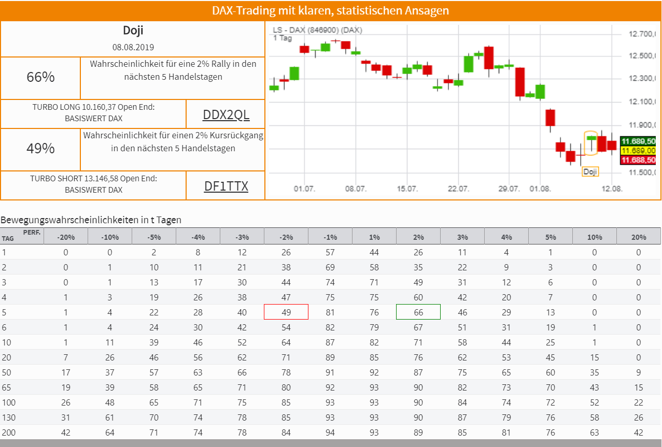Click value 30 in row 3, -3% column
This screenshot has height=447, width=662.
point(242,282)
